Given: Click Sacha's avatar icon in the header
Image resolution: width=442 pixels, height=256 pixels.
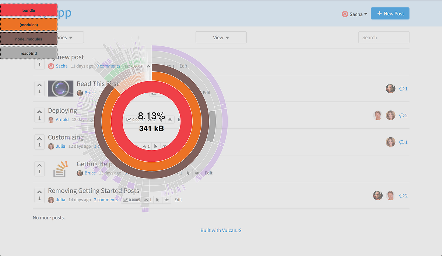Looking at the screenshot, I should pos(345,14).
